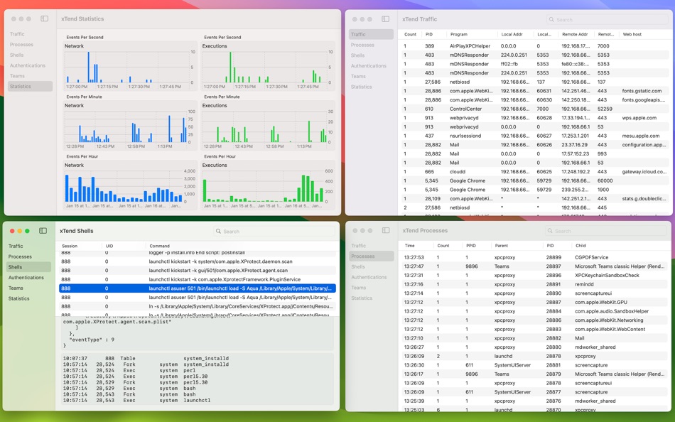The width and height of the screenshot is (675, 422).
Task: Click magnifier icon in Traffic search
Action: [551, 19]
